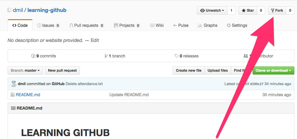Click the 34 minutes ago commit timestamp
This screenshot has height=139, width=297.
[278, 84]
